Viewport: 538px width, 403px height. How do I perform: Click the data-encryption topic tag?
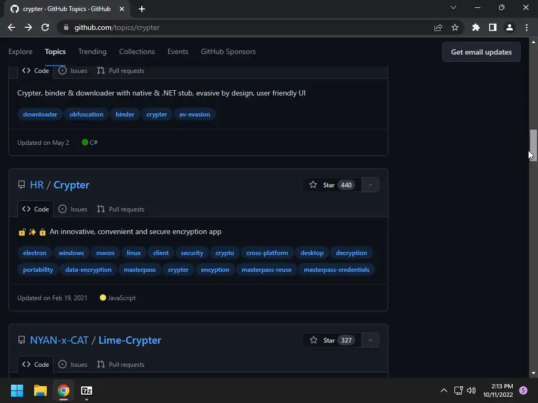(88, 269)
